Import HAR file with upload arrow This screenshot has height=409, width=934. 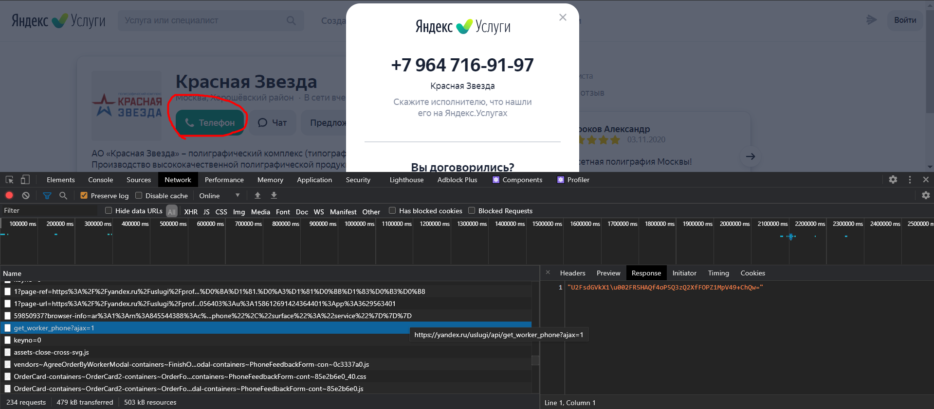257,195
